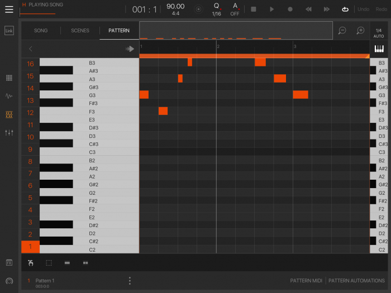Click the 001 : 1 position display

click(144, 9)
